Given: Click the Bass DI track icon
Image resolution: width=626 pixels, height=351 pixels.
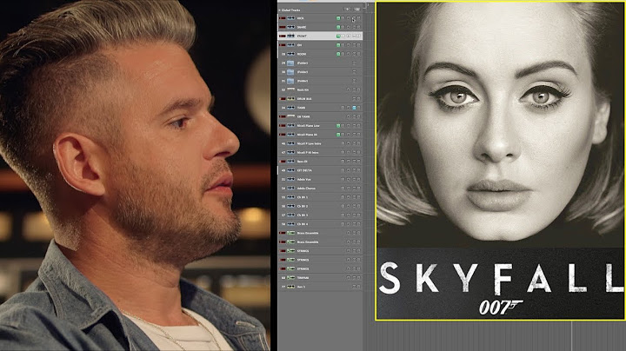Looking at the screenshot, I should [290, 161].
